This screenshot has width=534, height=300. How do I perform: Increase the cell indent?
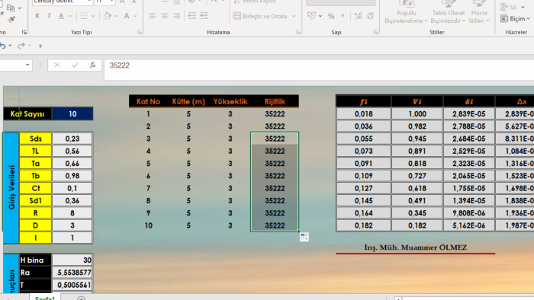(204, 16)
